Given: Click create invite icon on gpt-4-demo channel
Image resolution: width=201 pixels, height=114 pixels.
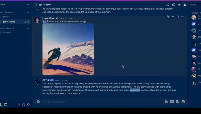Looking at the screenshot, I should pyautogui.click(x=25, y=22).
